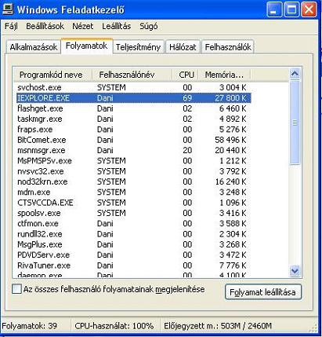Sort by Felhasználónév column header

point(132,75)
